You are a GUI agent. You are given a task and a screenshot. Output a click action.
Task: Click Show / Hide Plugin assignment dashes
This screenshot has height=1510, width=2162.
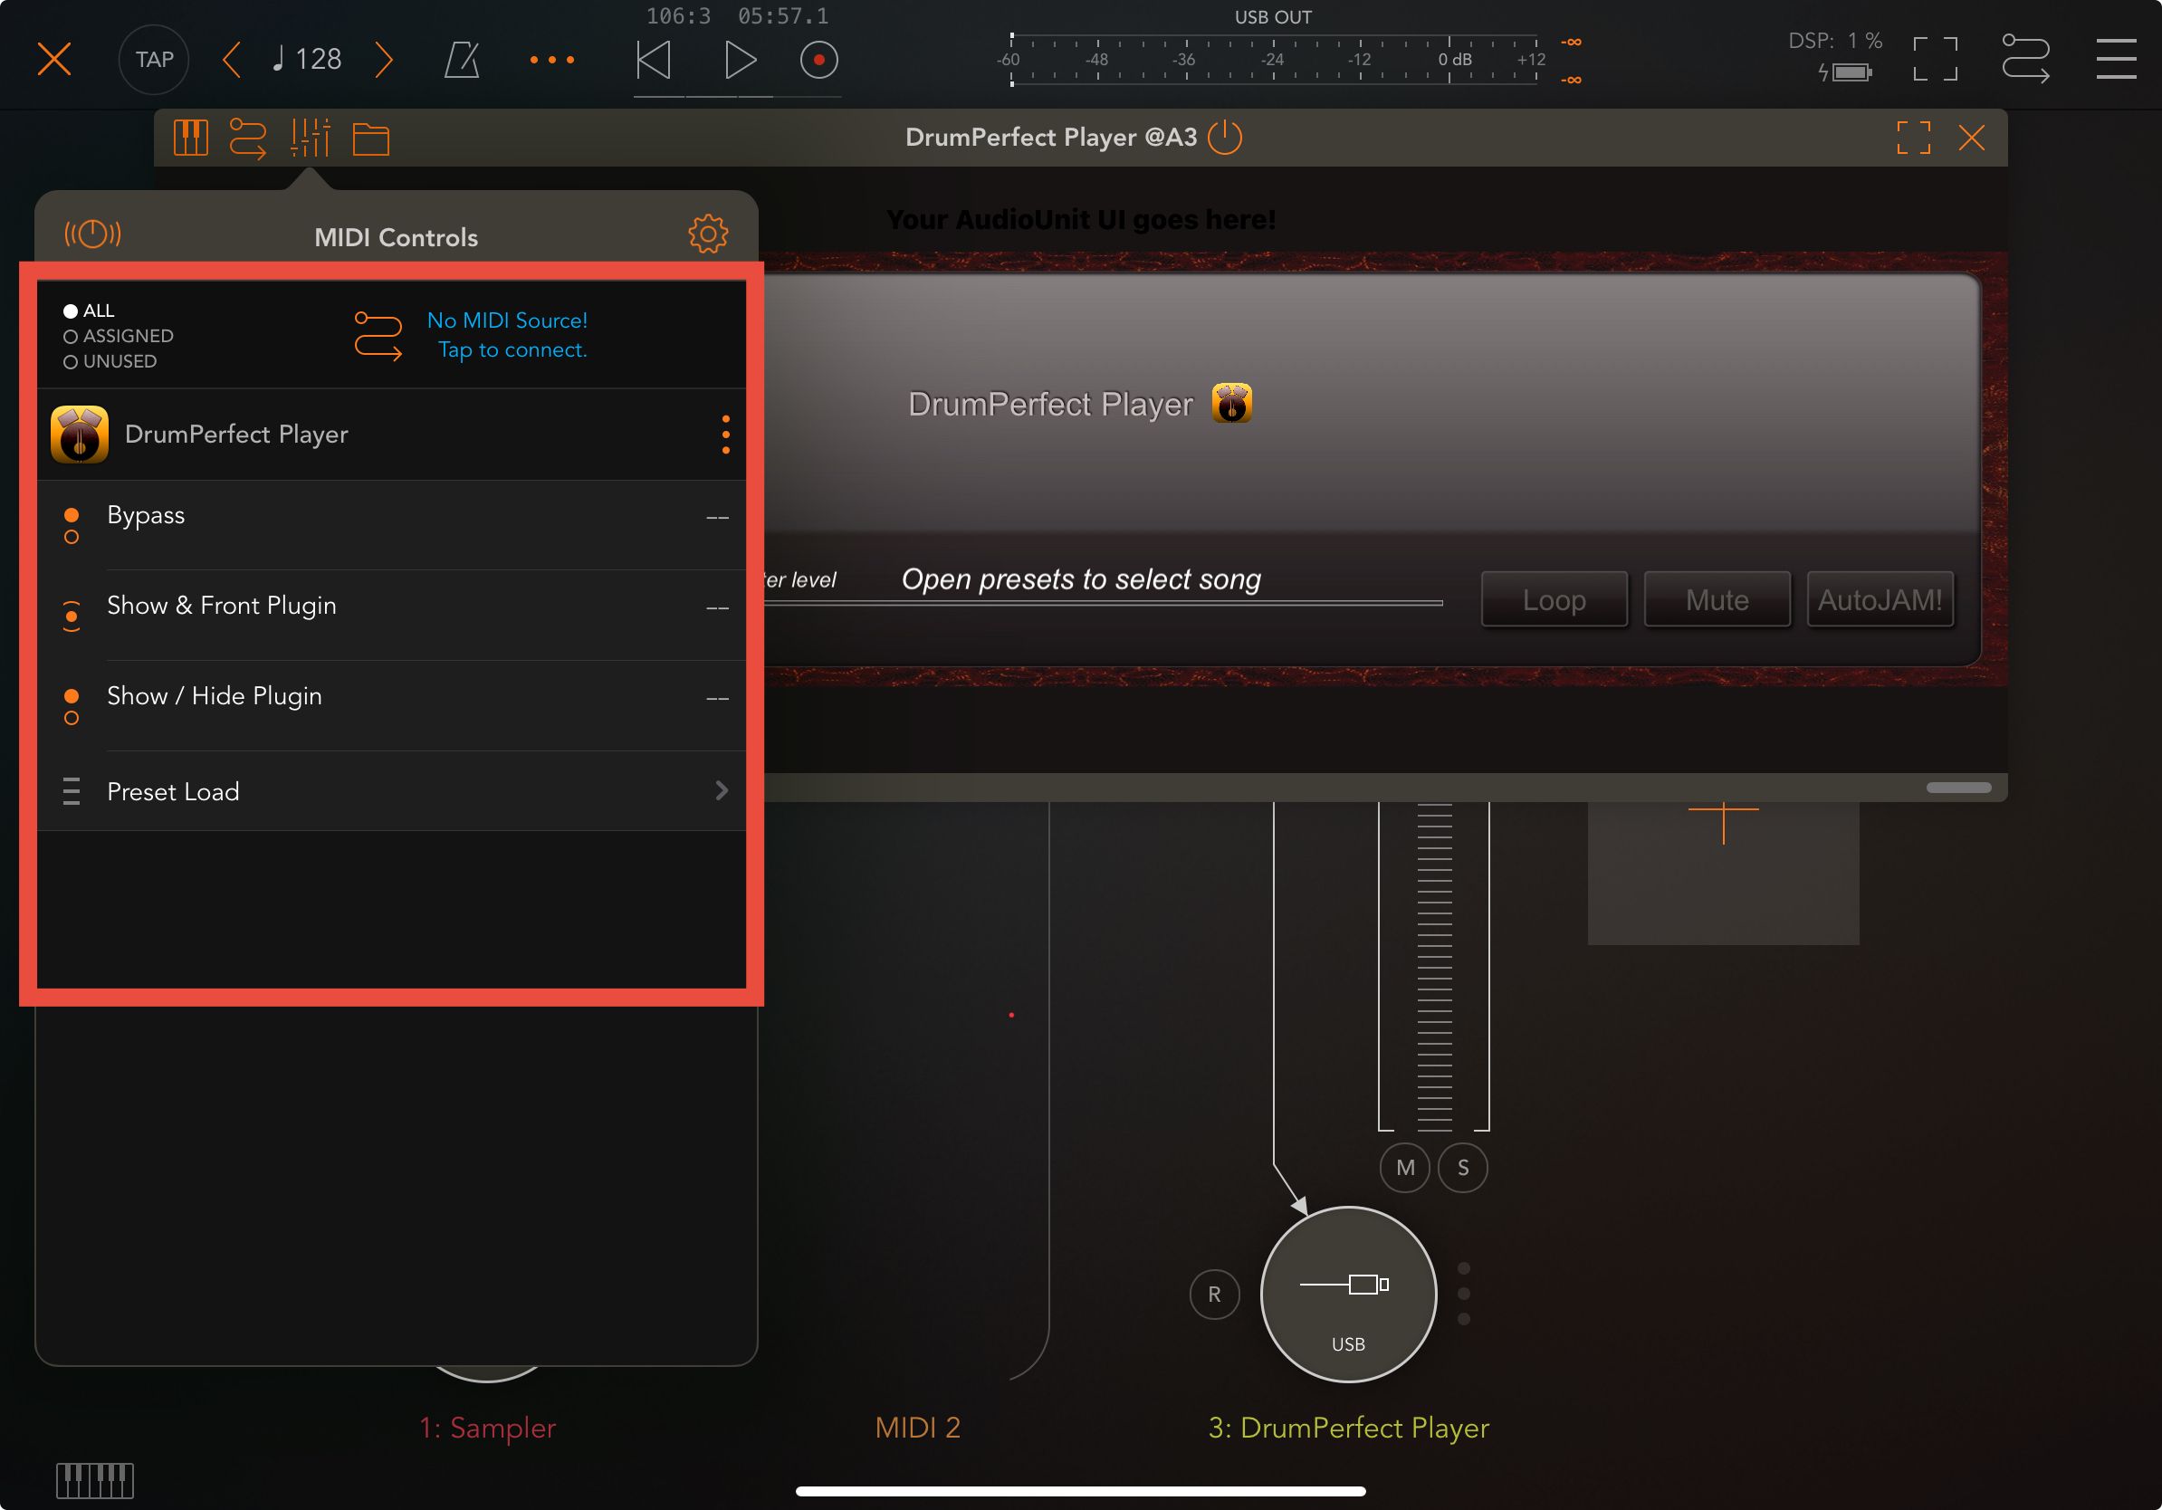coord(718,699)
